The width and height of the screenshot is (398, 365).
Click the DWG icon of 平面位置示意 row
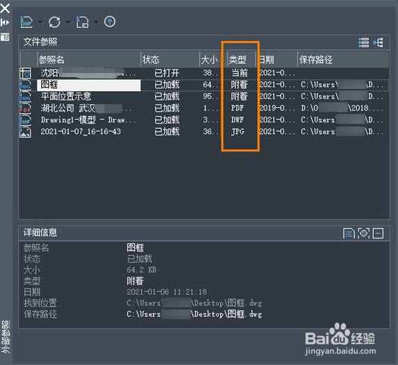tap(25, 97)
